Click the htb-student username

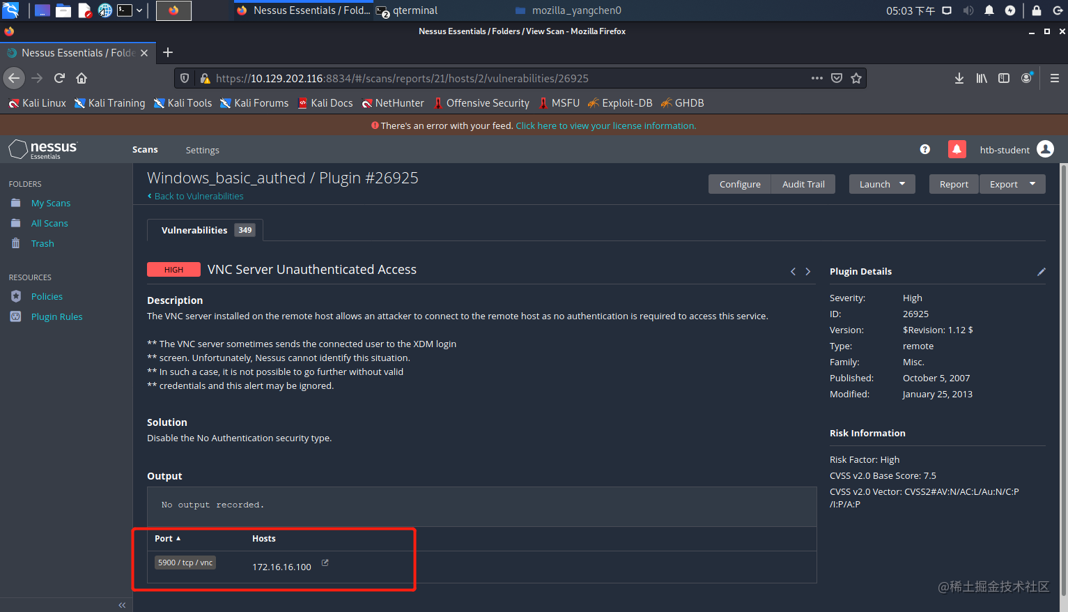pyautogui.click(x=1005, y=150)
